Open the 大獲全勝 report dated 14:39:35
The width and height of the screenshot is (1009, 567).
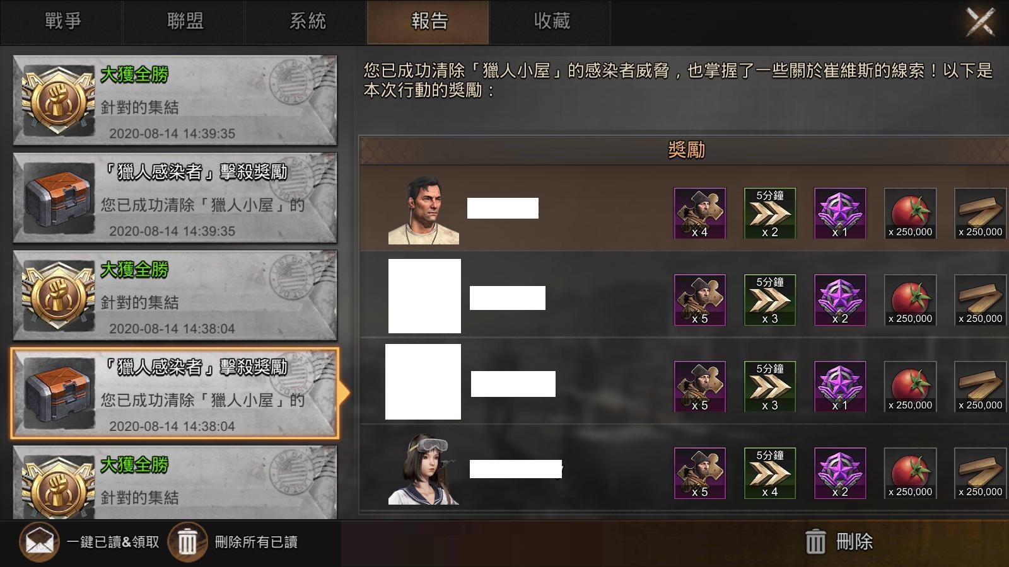[x=175, y=101]
